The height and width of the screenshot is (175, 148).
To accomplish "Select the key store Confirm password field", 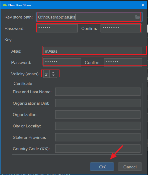I will click(x=121, y=28).
